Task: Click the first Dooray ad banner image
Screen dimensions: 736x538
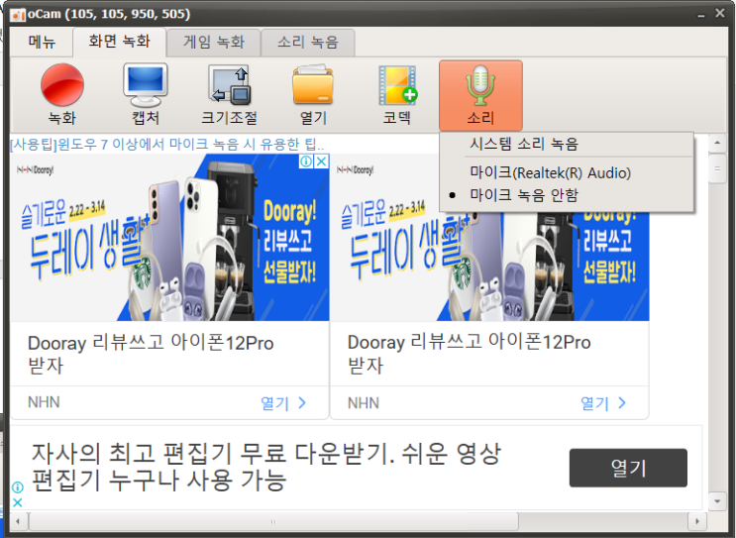Action: [170, 238]
